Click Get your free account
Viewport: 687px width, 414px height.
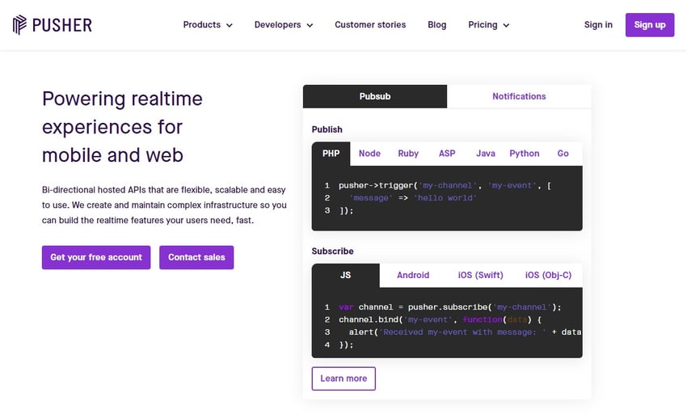pos(96,257)
